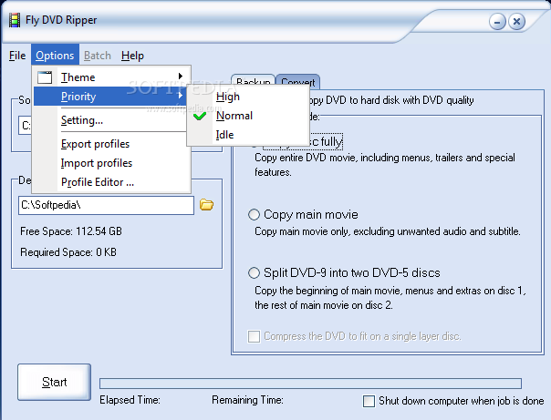The width and height of the screenshot is (551, 420).
Task: Open the destination folder browse icon
Action: [206, 205]
